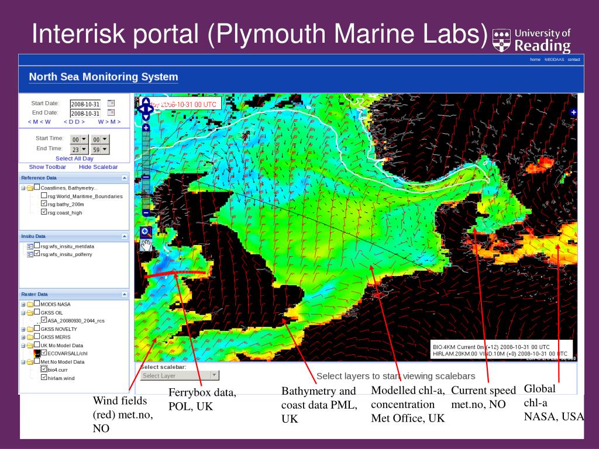This screenshot has height=449, width=599.
Task: Open the Start Date calendar picker
Action: 111,103
